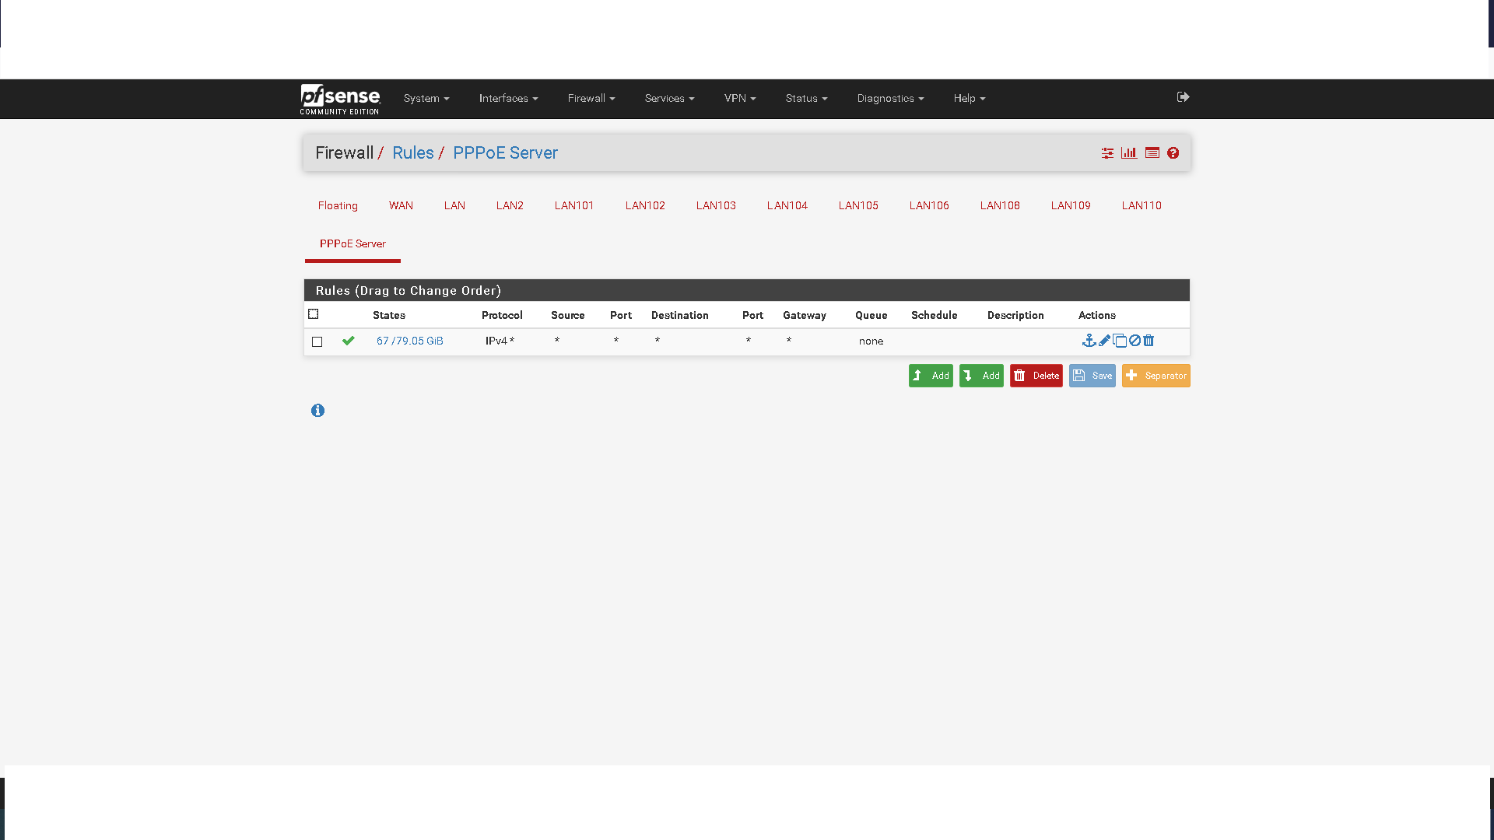
Task: Switch to the LAN103 tab
Action: coord(716,205)
